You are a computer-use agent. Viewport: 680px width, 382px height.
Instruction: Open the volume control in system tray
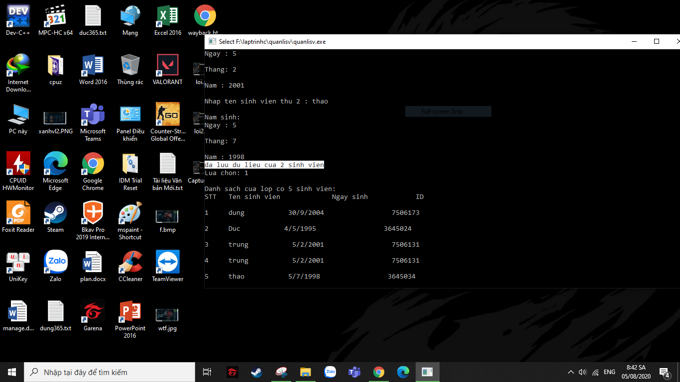click(x=582, y=372)
